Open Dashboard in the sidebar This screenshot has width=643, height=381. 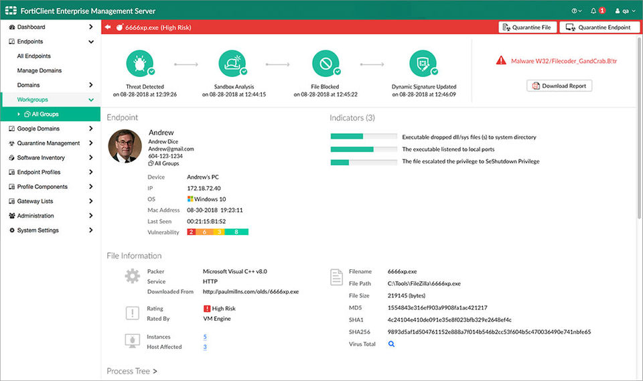point(31,27)
